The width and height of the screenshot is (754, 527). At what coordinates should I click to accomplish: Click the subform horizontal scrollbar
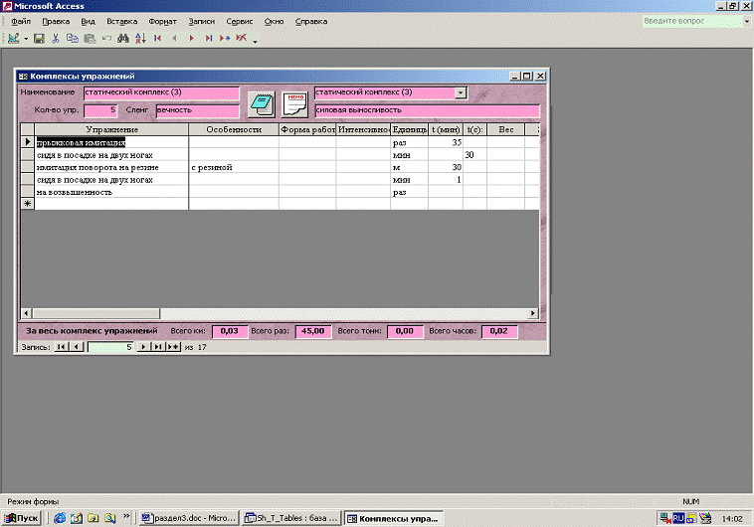pyautogui.click(x=279, y=312)
